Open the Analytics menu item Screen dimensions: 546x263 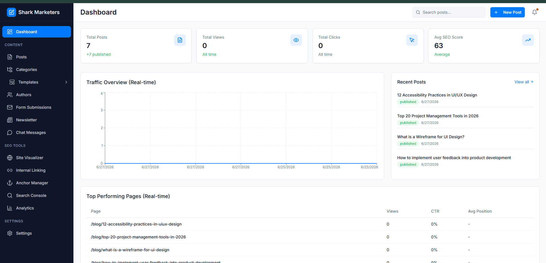tap(36, 208)
